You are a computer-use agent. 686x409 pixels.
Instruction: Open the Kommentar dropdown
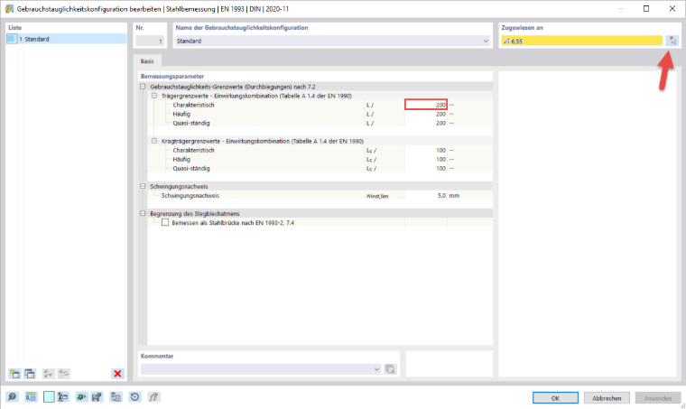tap(376, 369)
